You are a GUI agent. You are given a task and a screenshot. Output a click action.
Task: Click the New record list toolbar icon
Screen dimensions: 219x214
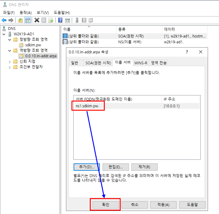[x=84, y=20]
